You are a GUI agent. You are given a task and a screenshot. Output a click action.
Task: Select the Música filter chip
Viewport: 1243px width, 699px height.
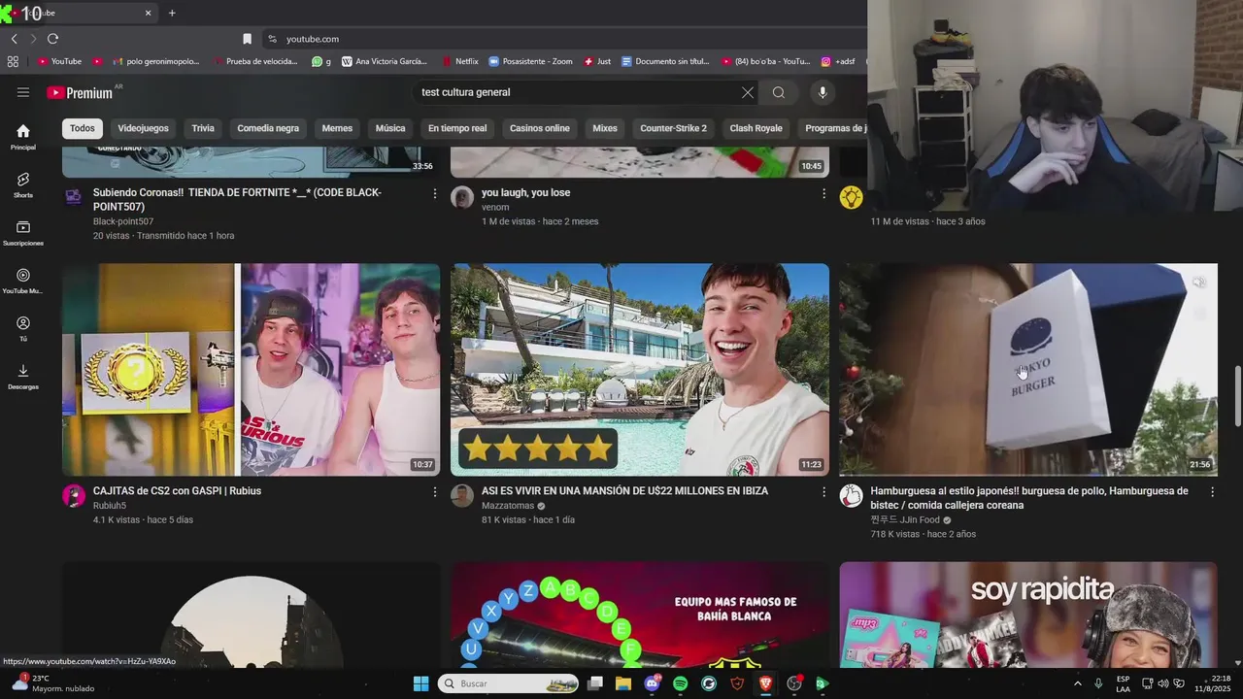[x=390, y=128]
